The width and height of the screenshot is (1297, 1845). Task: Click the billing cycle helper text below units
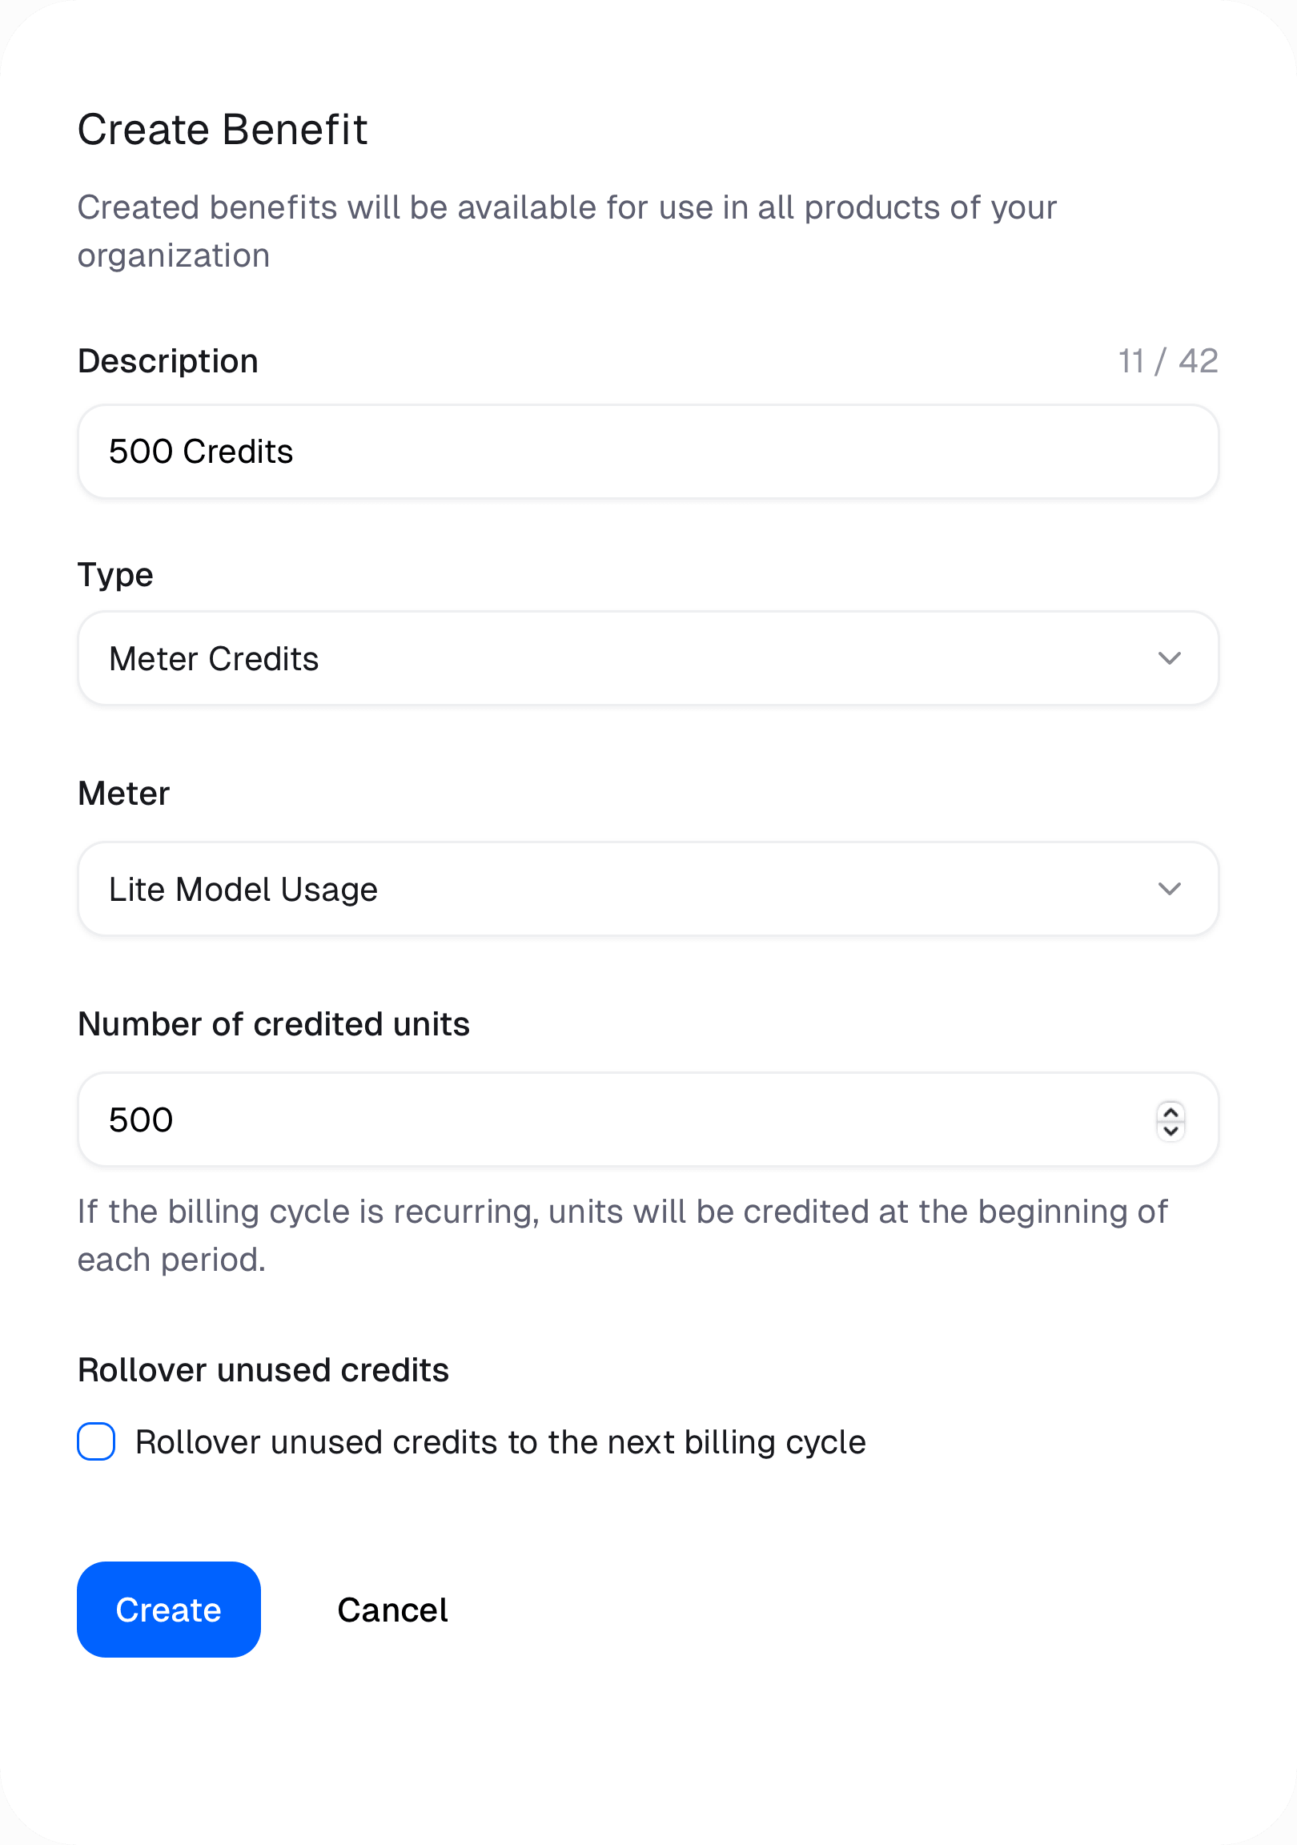pyautogui.click(x=623, y=1236)
